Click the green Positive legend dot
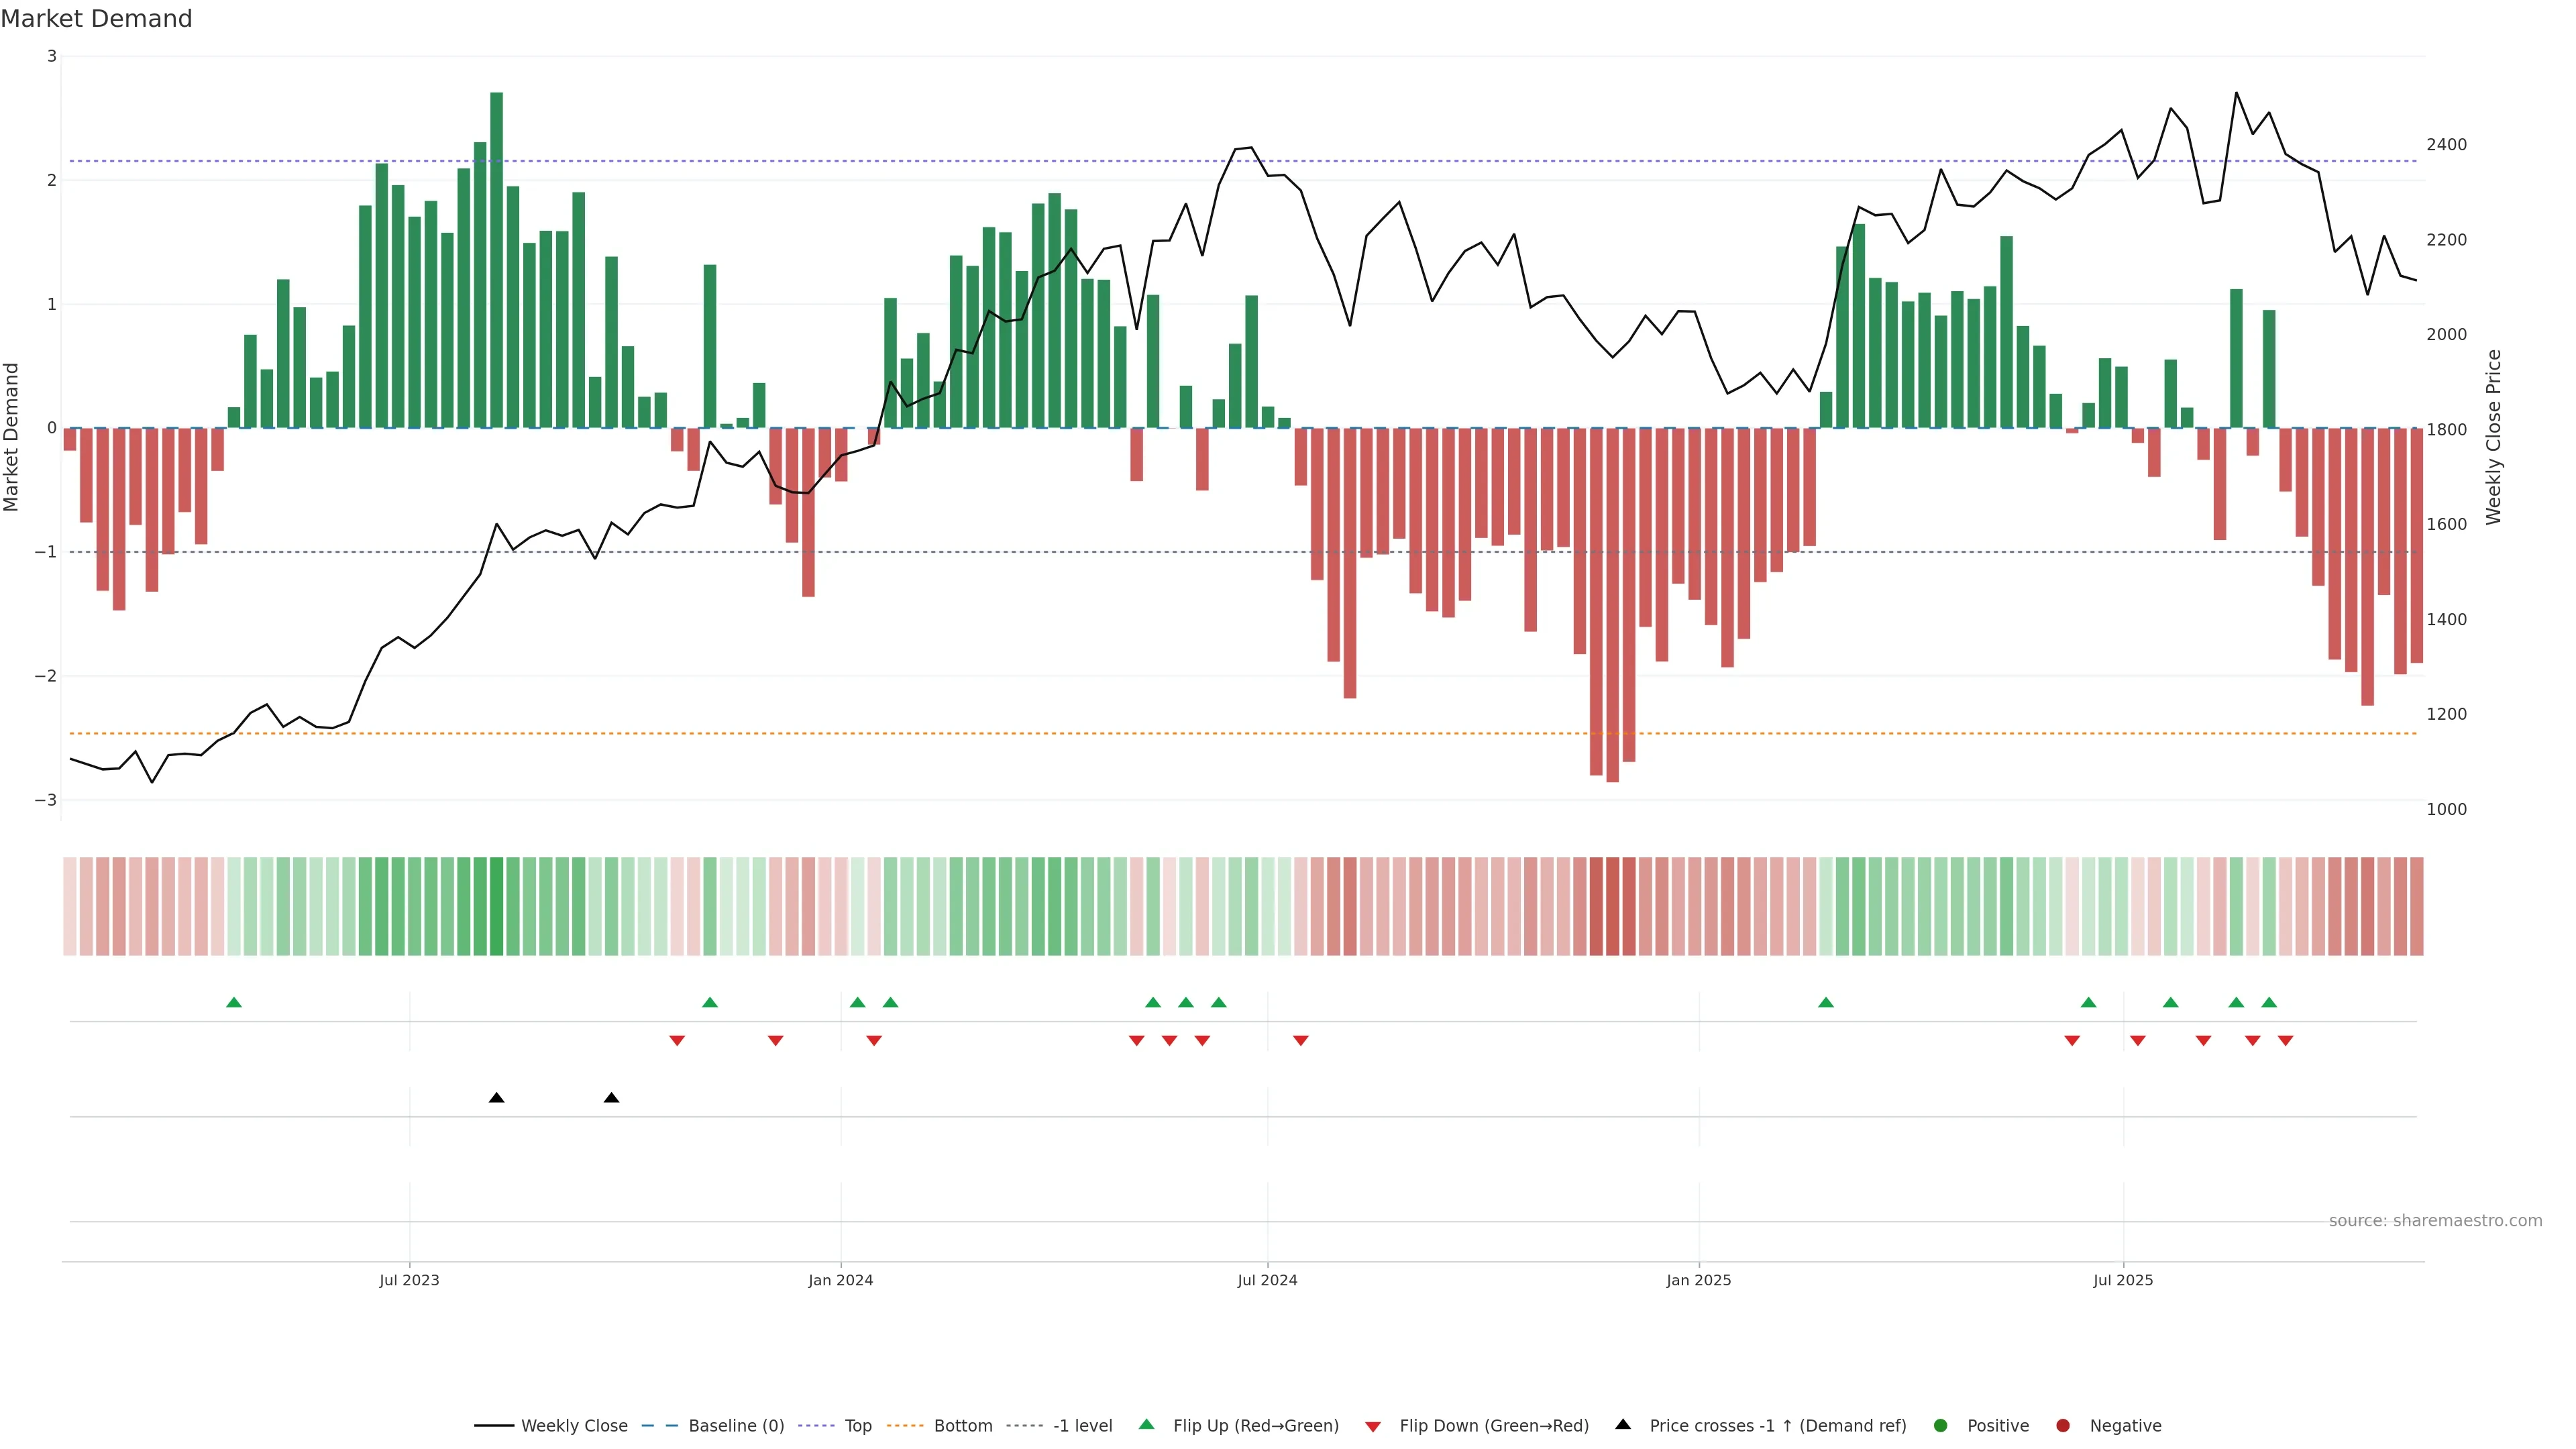2576x1449 pixels. tap(1941, 1426)
